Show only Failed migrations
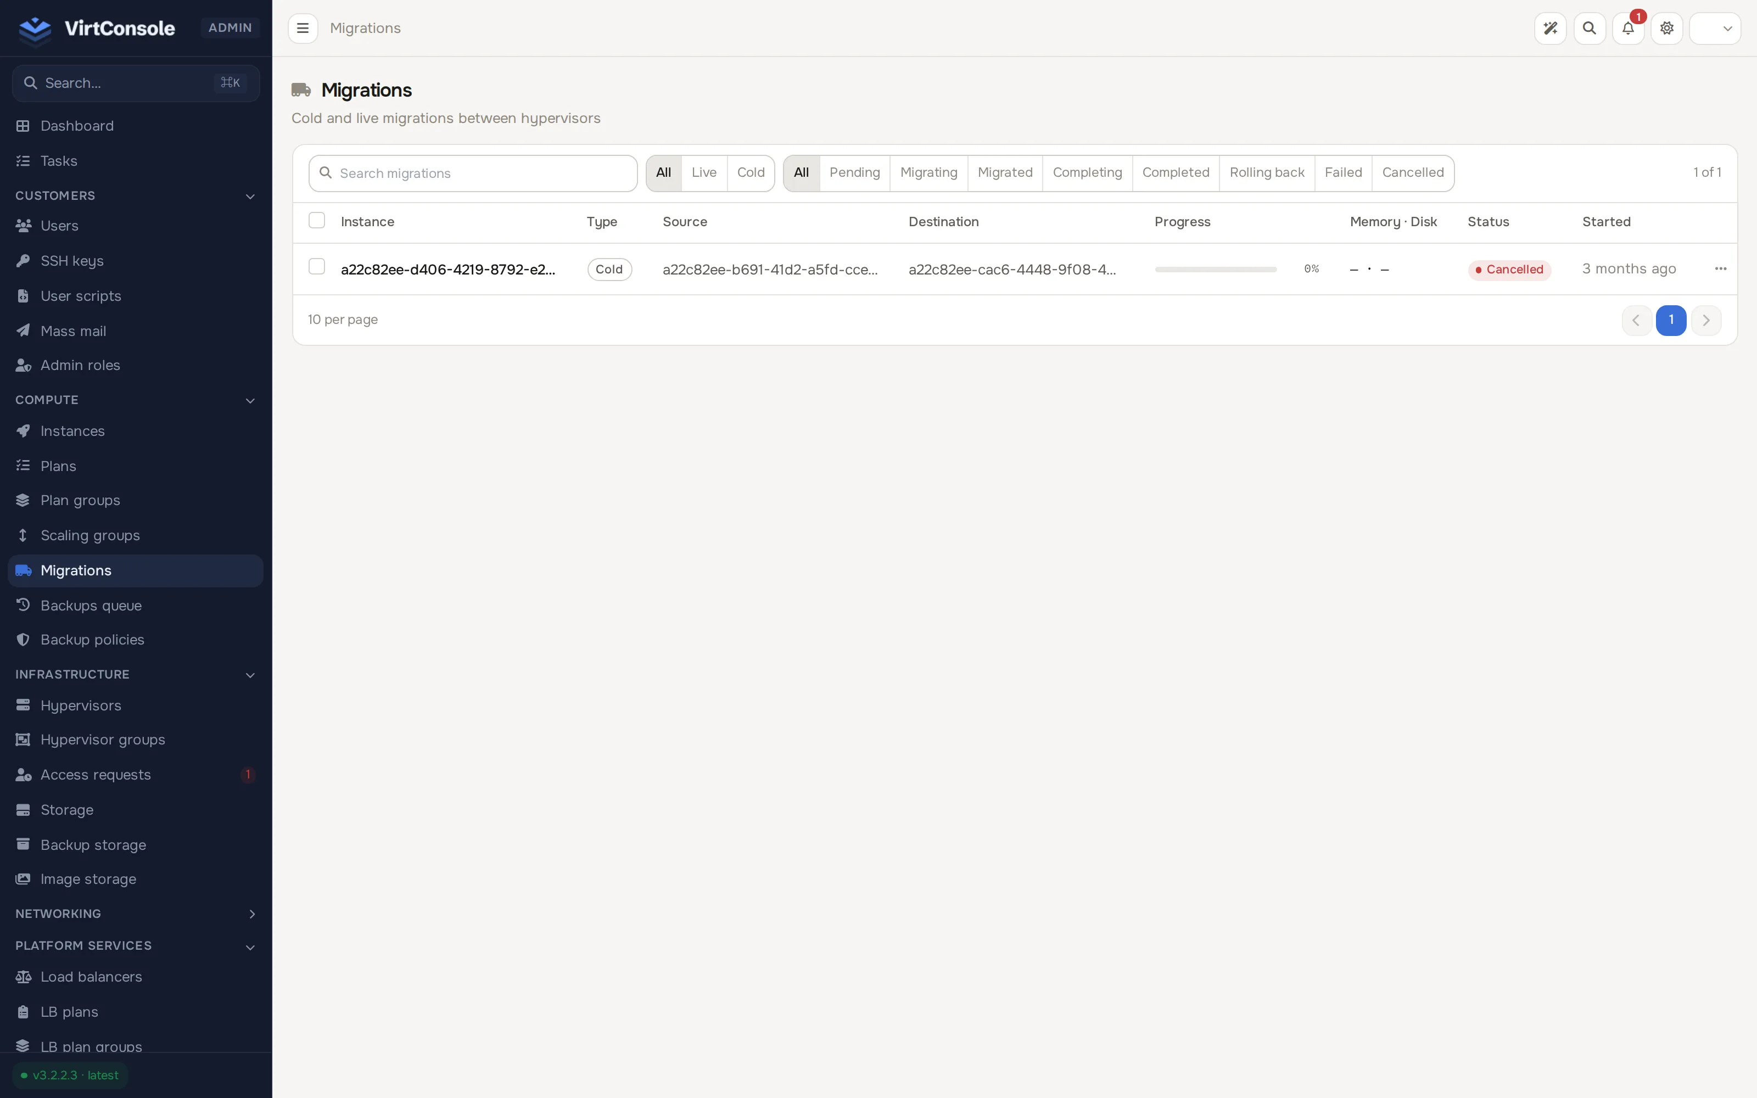Screen dimensions: 1757x1098 (x=1342, y=173)
